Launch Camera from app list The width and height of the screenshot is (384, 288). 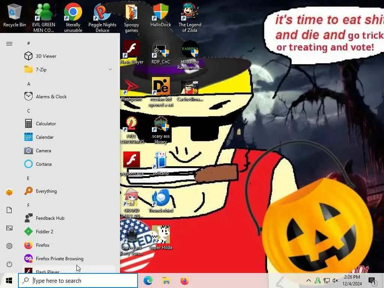click(x=69, y=151)
